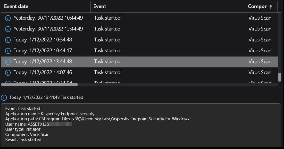Click Application path line in details pane
The image size is (284, 149).
click(97, 119)
